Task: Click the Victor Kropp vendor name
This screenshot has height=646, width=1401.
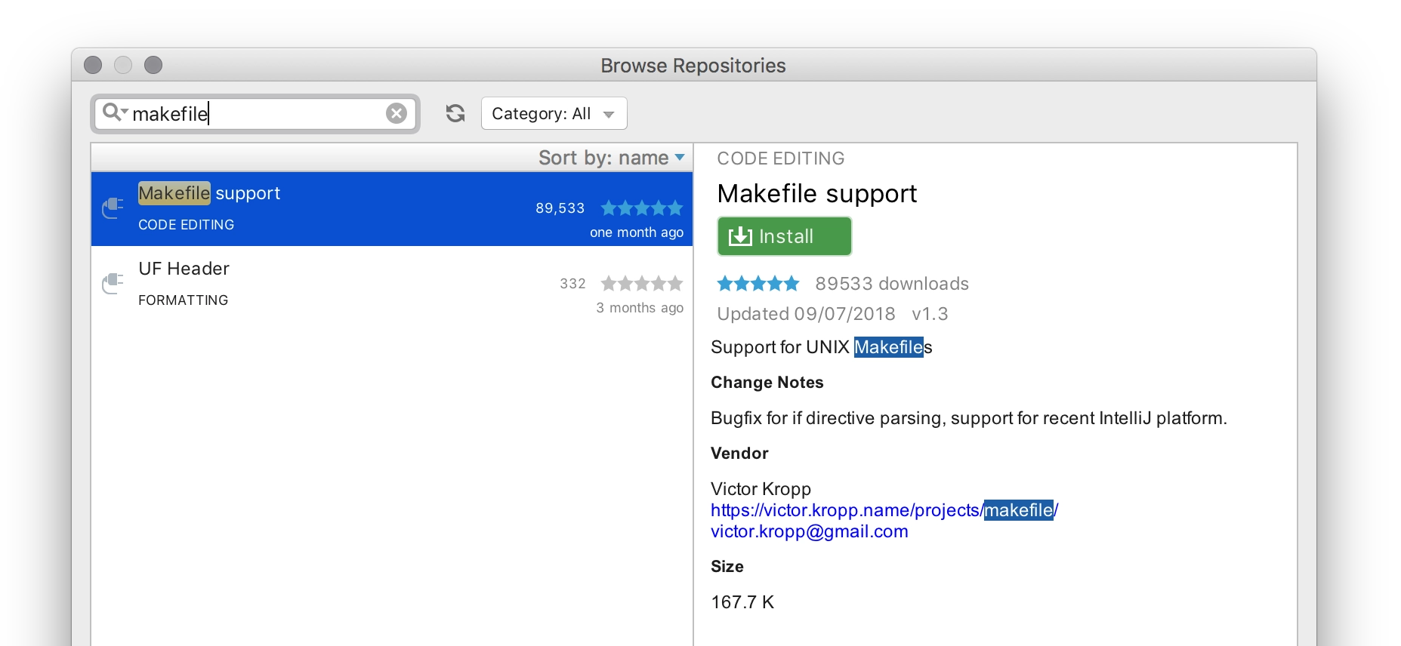Action: (761, 489)
